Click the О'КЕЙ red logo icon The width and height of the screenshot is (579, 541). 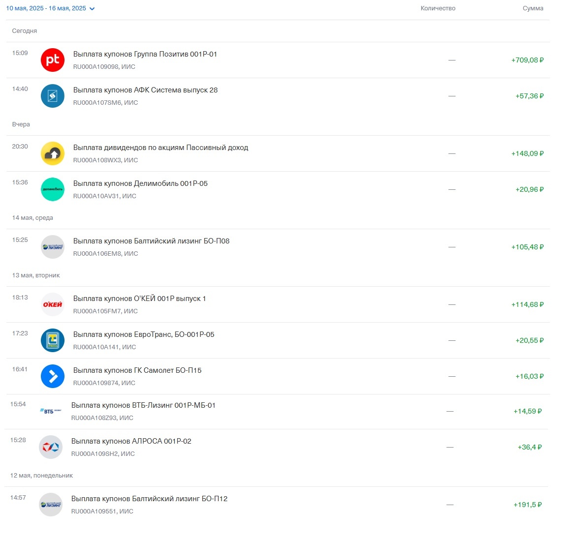(x=52, y=304)
